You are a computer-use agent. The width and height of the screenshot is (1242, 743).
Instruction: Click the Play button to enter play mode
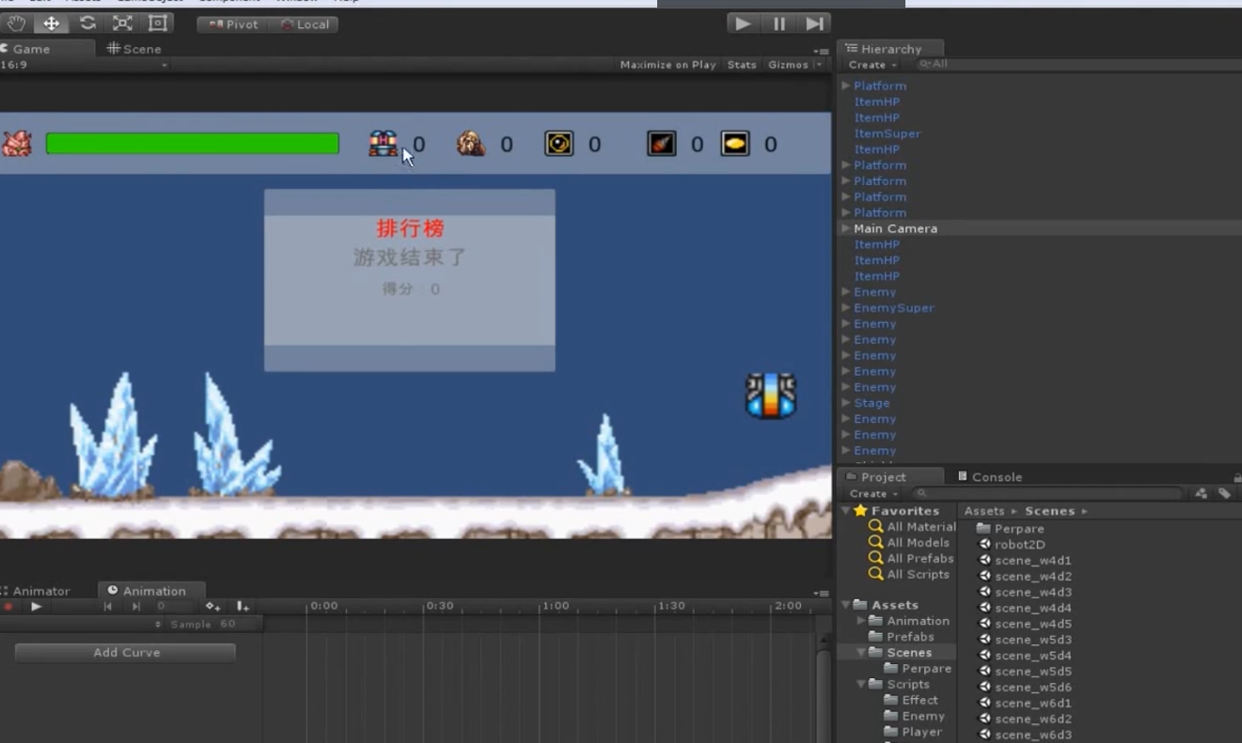pyautogui.click(x=743, y=23)
